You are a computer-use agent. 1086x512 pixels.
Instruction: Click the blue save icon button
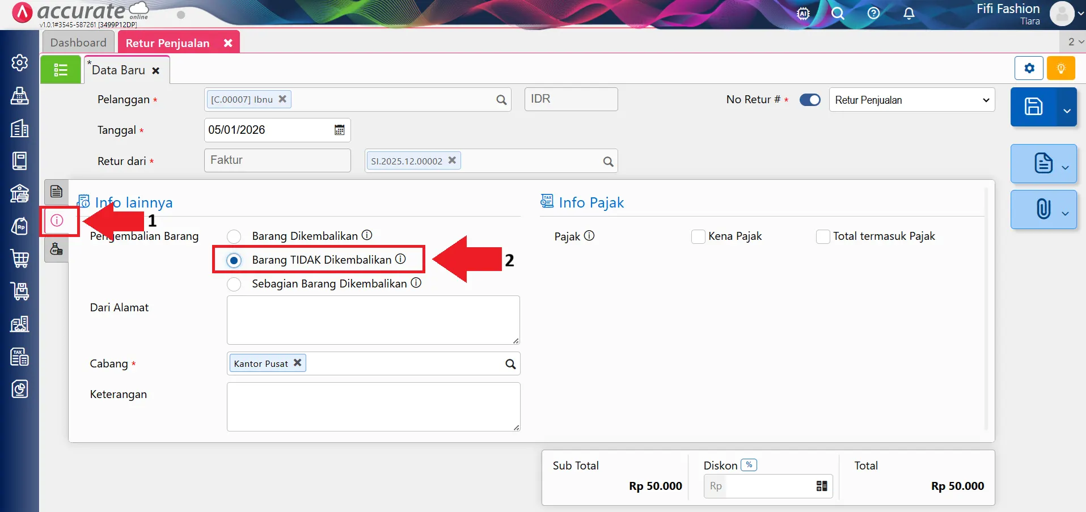1033,107
